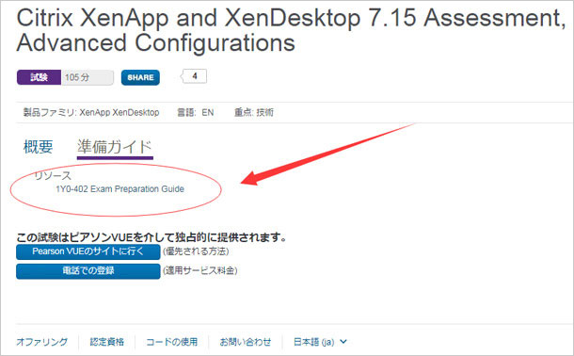574x356 pixels.
Task: Click the 製品ファミリ: XenApp XenDesktop text
Action: click(91, 112)
